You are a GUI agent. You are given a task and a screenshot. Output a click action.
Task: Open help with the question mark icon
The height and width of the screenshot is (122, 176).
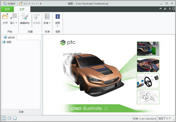169,9
